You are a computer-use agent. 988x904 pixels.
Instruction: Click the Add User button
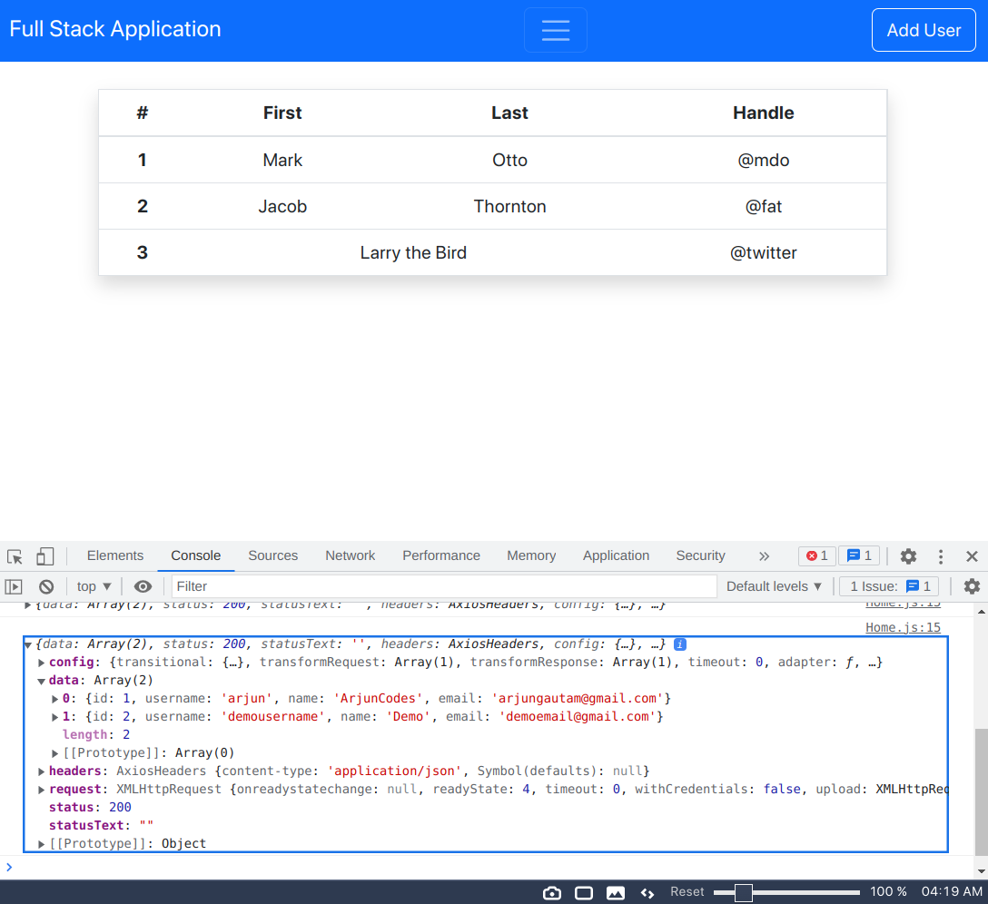(924, 30)
